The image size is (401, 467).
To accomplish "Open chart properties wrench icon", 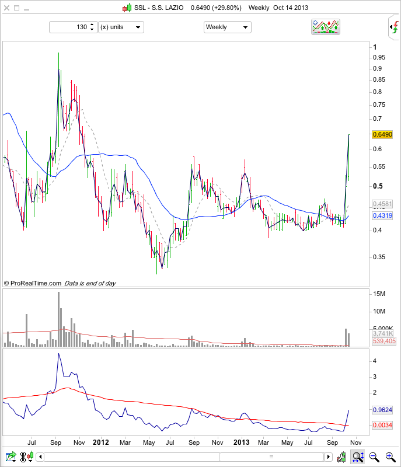I will tap(341, 457).
